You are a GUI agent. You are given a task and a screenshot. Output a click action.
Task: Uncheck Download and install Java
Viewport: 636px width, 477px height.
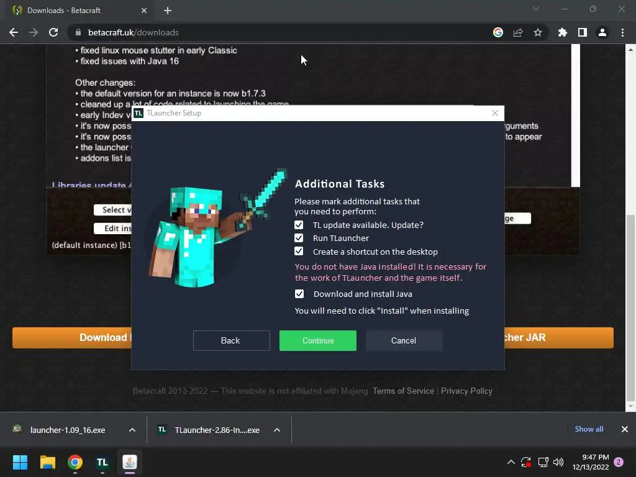[x=299, y=294]
